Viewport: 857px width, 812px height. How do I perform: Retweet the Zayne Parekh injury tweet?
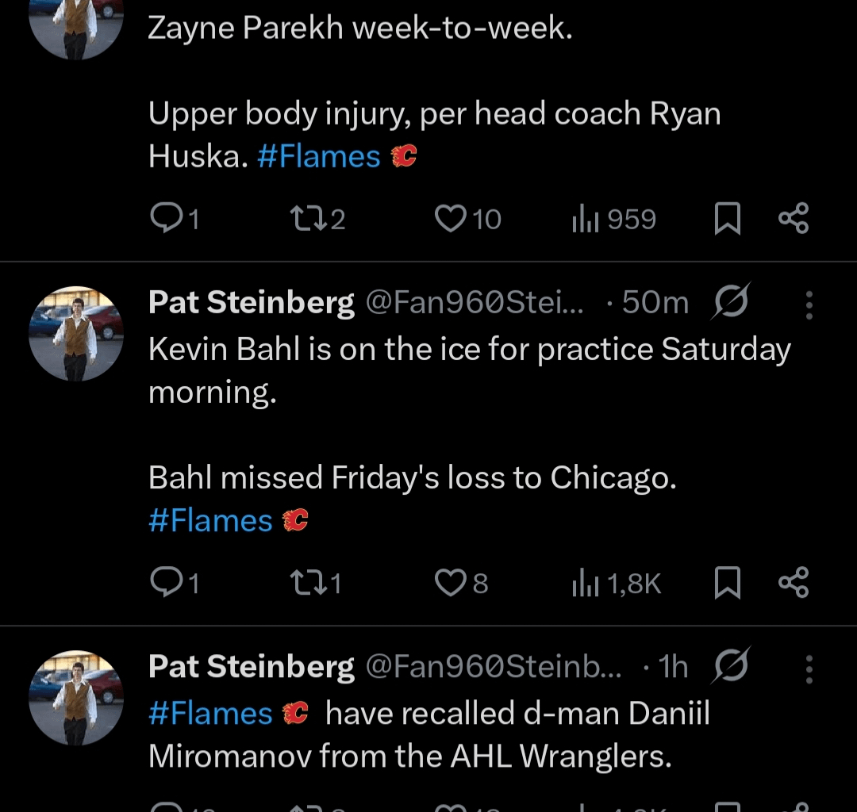tap(309, 219)
